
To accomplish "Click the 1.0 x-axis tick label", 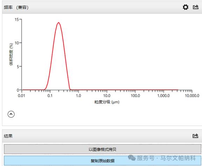I will tap(78, 96).
